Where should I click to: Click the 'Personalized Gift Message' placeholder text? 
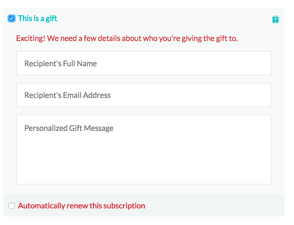pyautogui.click(x=69, y=128)
